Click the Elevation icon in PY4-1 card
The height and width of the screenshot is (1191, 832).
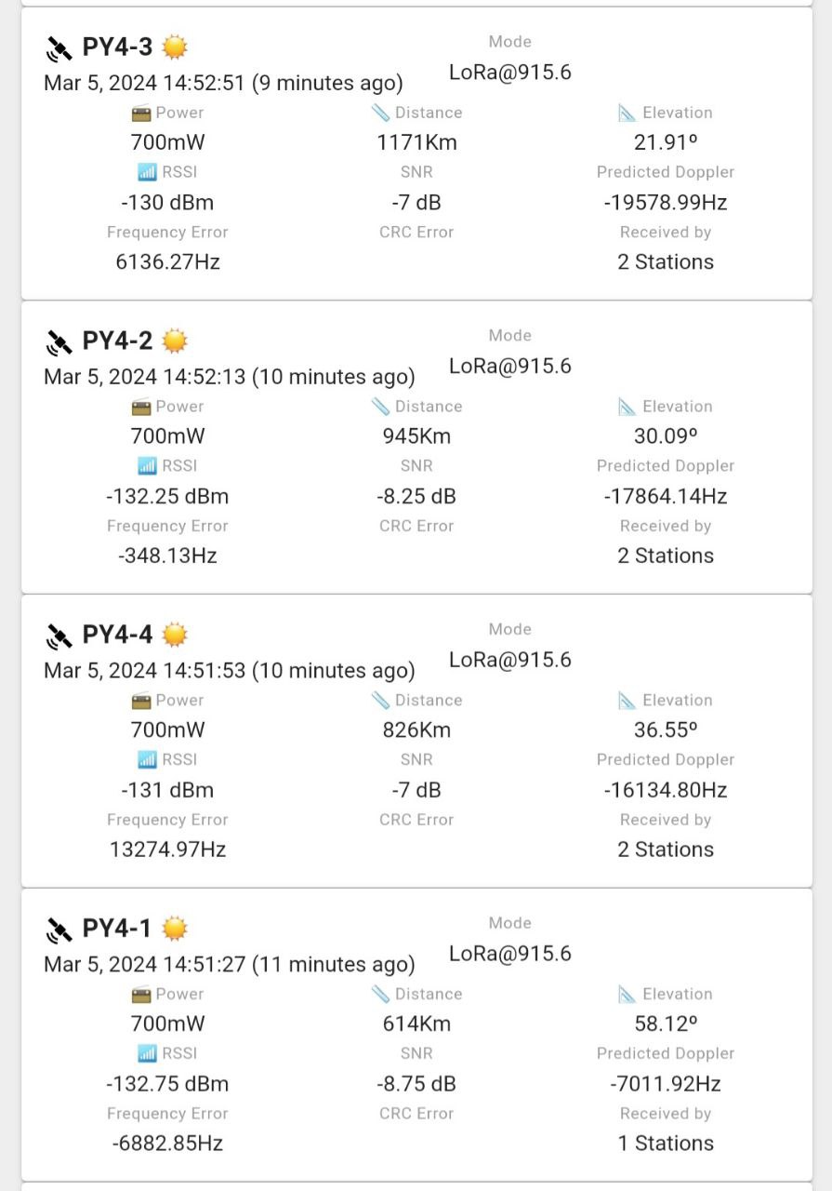[x=627, y=995]
